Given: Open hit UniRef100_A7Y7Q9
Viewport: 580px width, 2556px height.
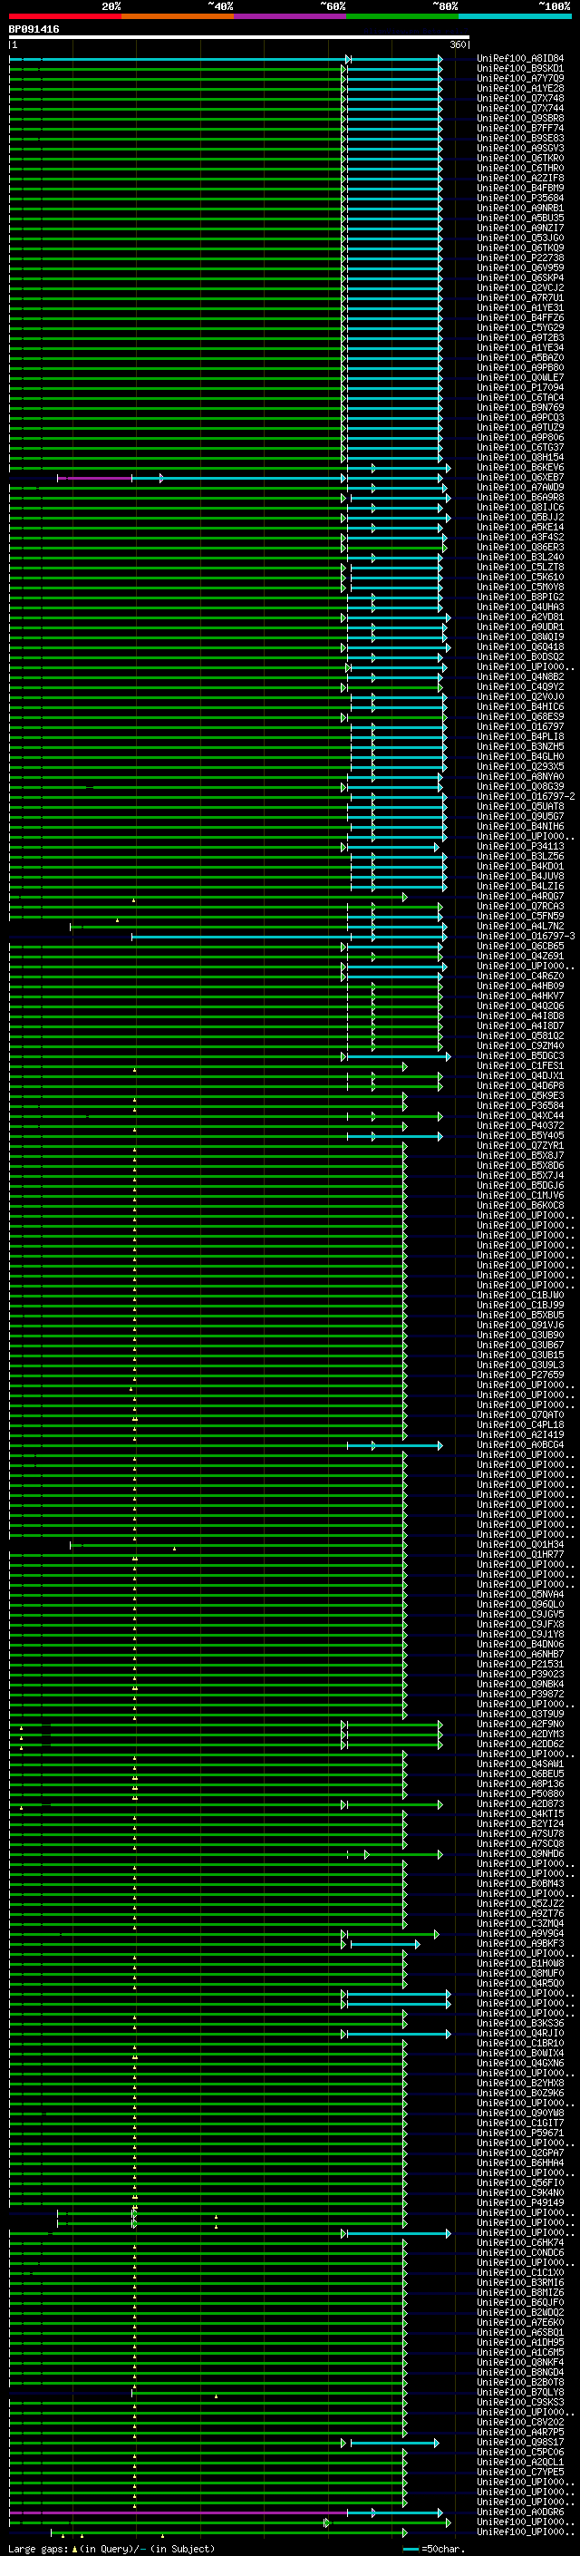Looking at the screenshot, I should (520, 78).
